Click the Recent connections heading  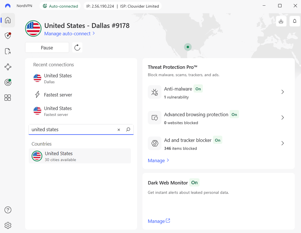pos(53,65)
